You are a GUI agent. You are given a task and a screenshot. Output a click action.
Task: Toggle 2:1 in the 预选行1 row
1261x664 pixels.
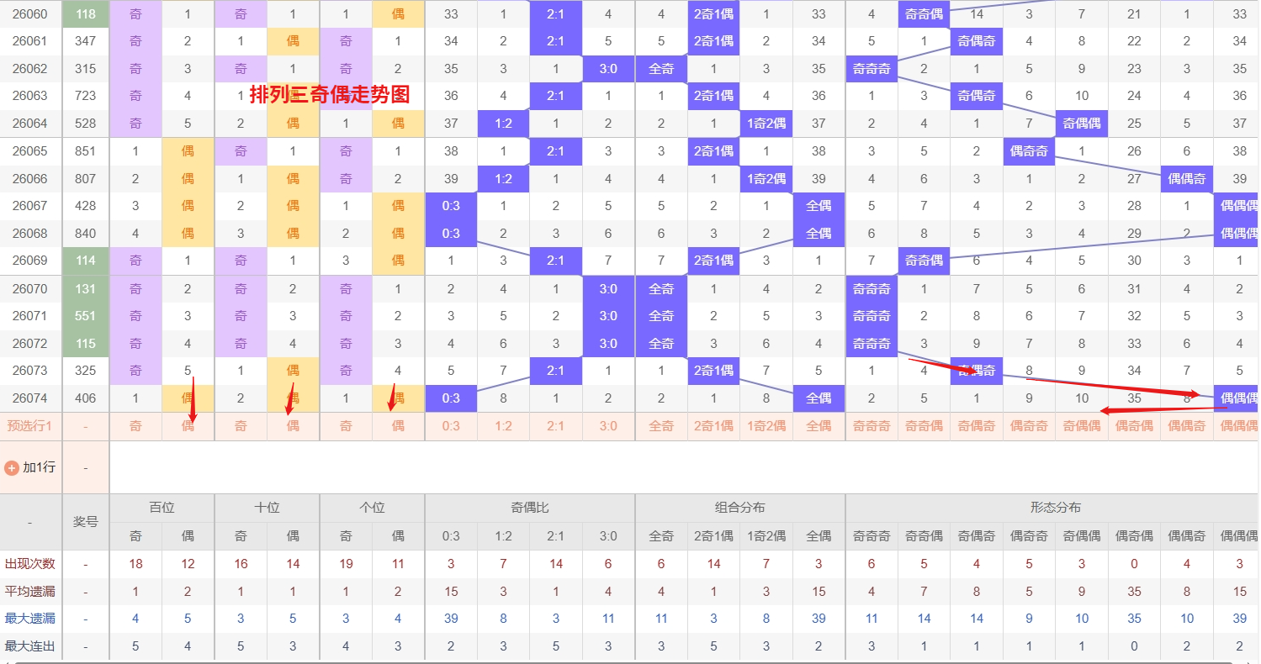555,426
